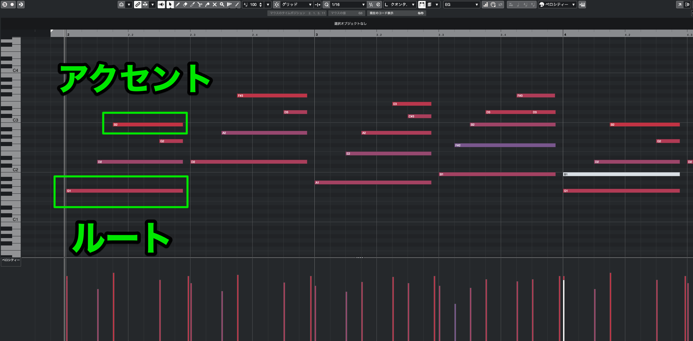Open dropdown arrow after part editing mode icon

click(x=153, y=4)
